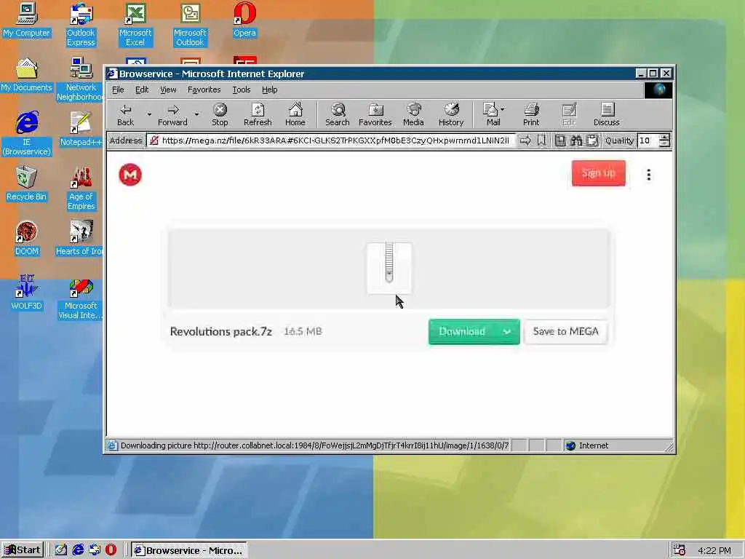Click the Mail toolbar button
Image resolution: width=745 pixels, height=559 pixels.
(491, 115)
